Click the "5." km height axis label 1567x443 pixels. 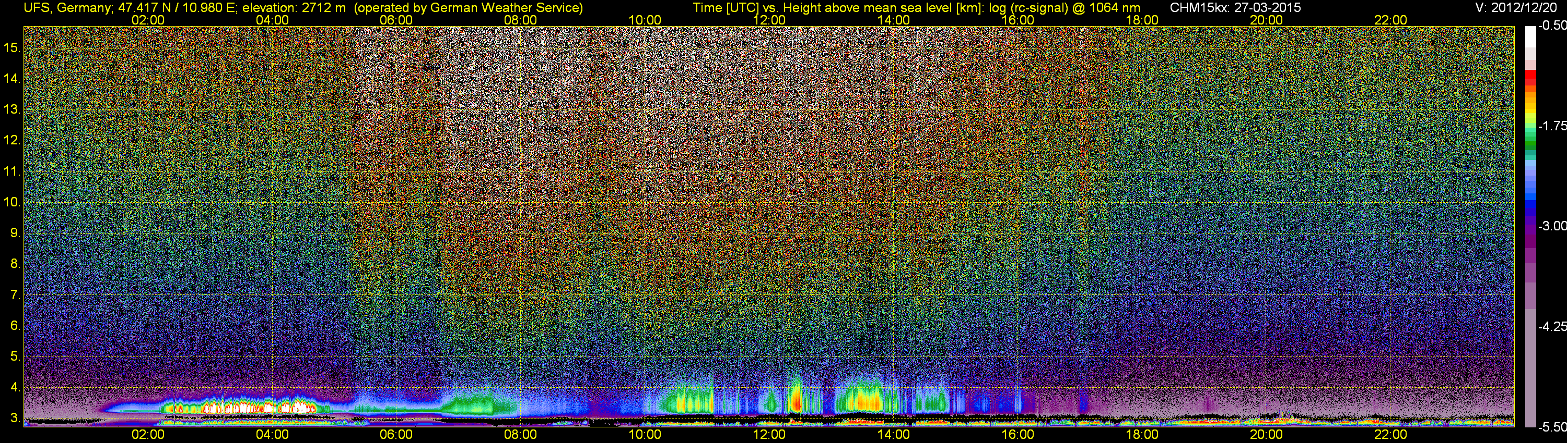click(15, 356)
